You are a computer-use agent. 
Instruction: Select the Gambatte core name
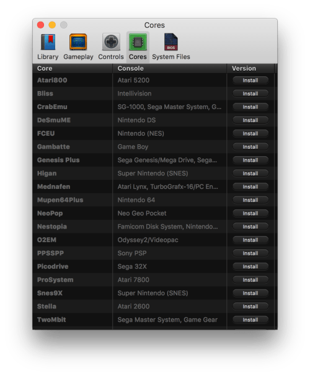coord(53,147)
